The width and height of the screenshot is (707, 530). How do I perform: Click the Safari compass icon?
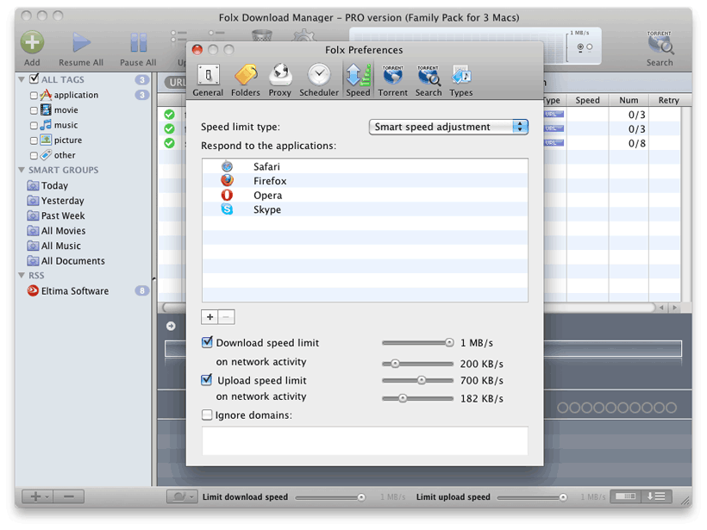(227, 165)
